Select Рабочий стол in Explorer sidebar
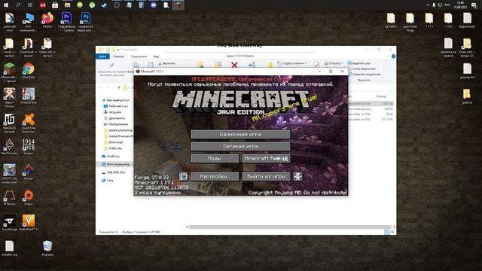 (x=115, y=106)
